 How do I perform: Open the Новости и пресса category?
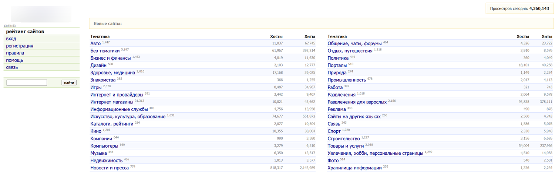coord(110,168)
